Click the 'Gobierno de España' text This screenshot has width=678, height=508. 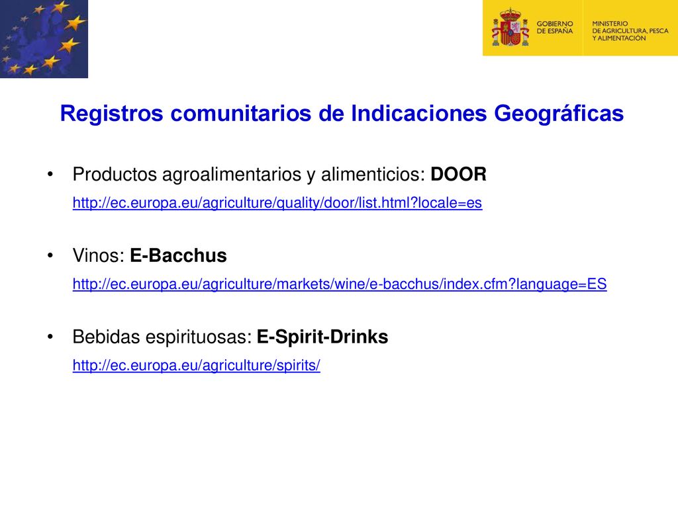[555, 27]
